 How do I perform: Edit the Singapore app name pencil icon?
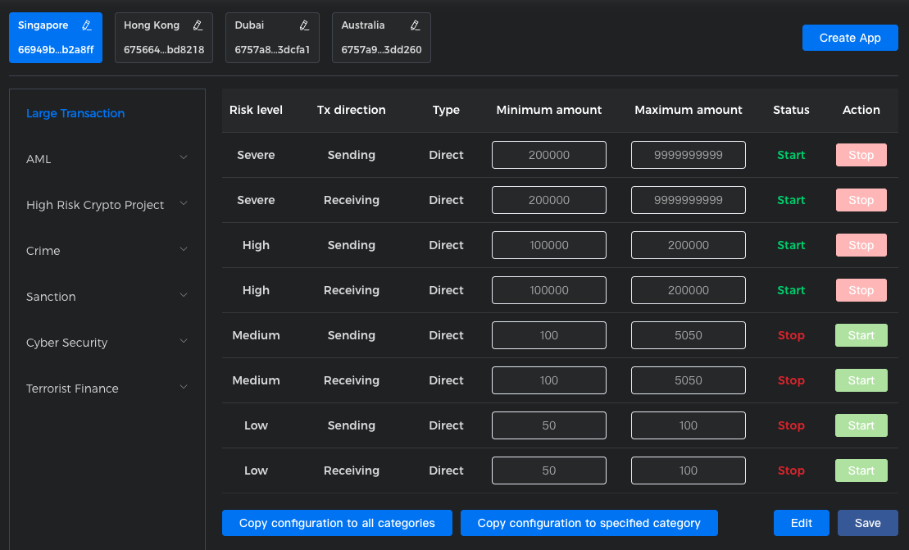(87, 25)
